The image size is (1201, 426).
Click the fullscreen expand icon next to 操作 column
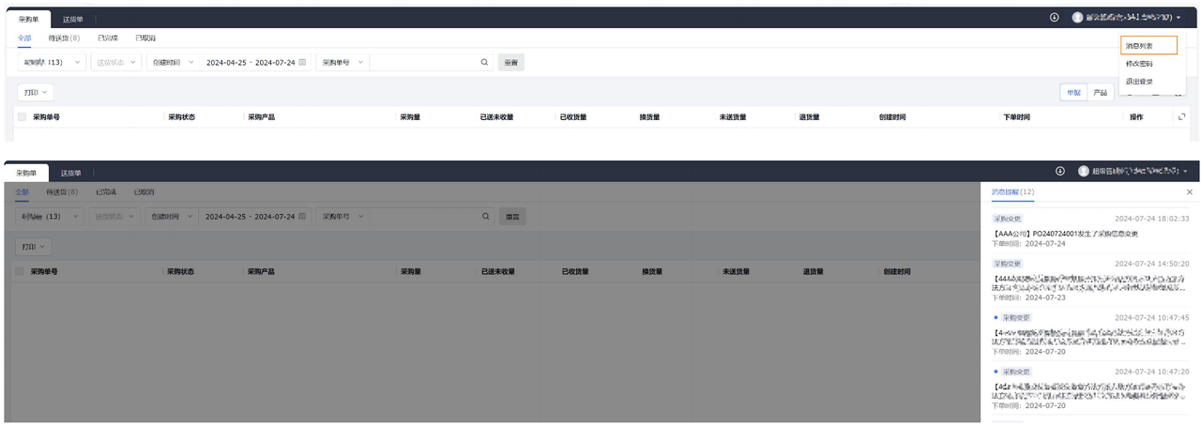coord(1181,117)
